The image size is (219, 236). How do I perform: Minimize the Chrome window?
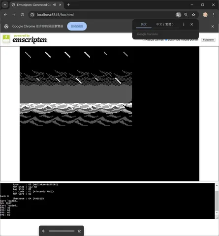click(192, 5)
